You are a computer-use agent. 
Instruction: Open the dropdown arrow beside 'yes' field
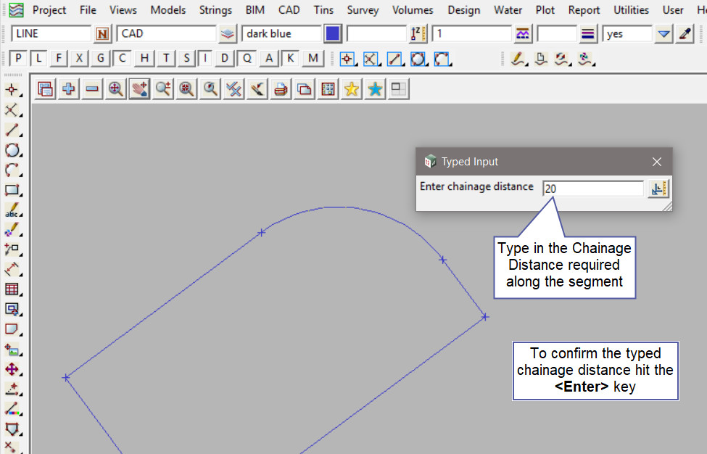[664, 34]
